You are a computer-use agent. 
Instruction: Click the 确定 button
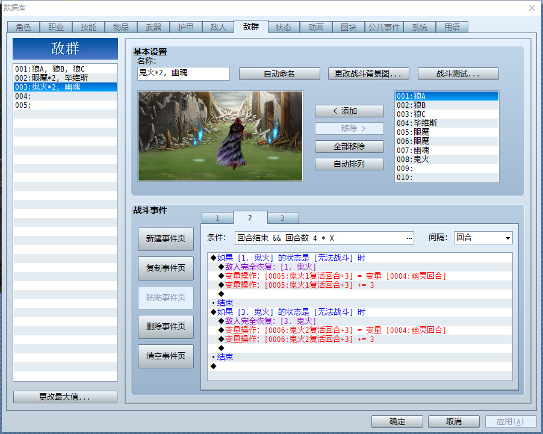pyautogui.click(x=397, y=421)
